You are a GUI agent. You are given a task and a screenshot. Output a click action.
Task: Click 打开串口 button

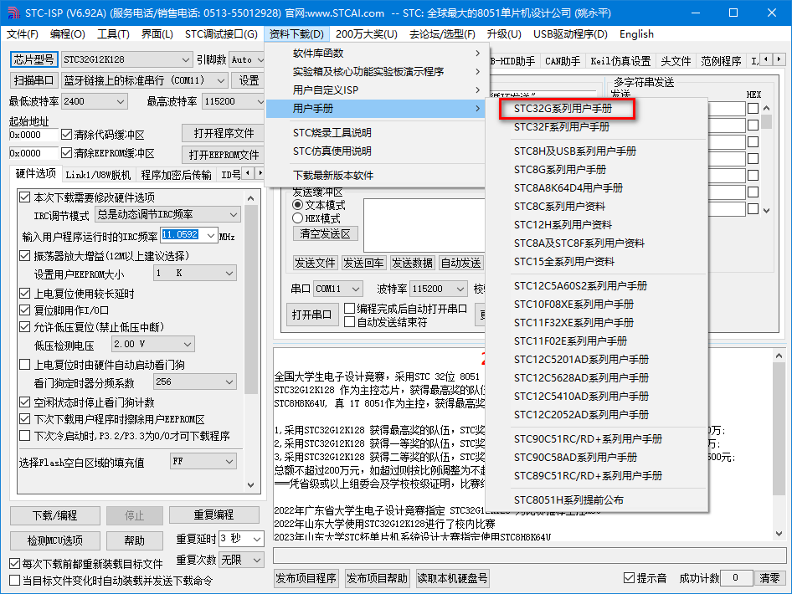311,315
